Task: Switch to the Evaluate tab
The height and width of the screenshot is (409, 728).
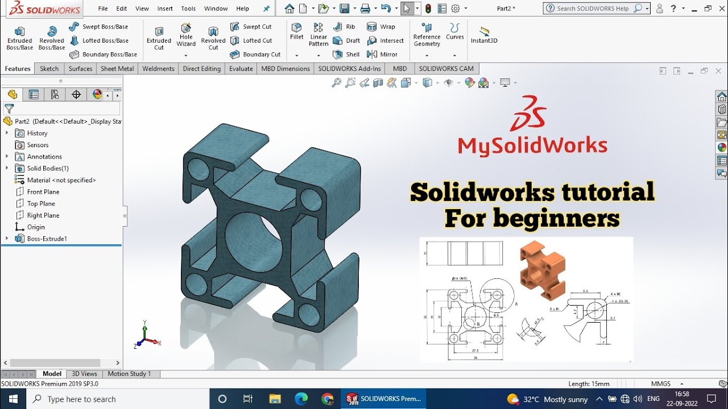Action: [241, 69]
